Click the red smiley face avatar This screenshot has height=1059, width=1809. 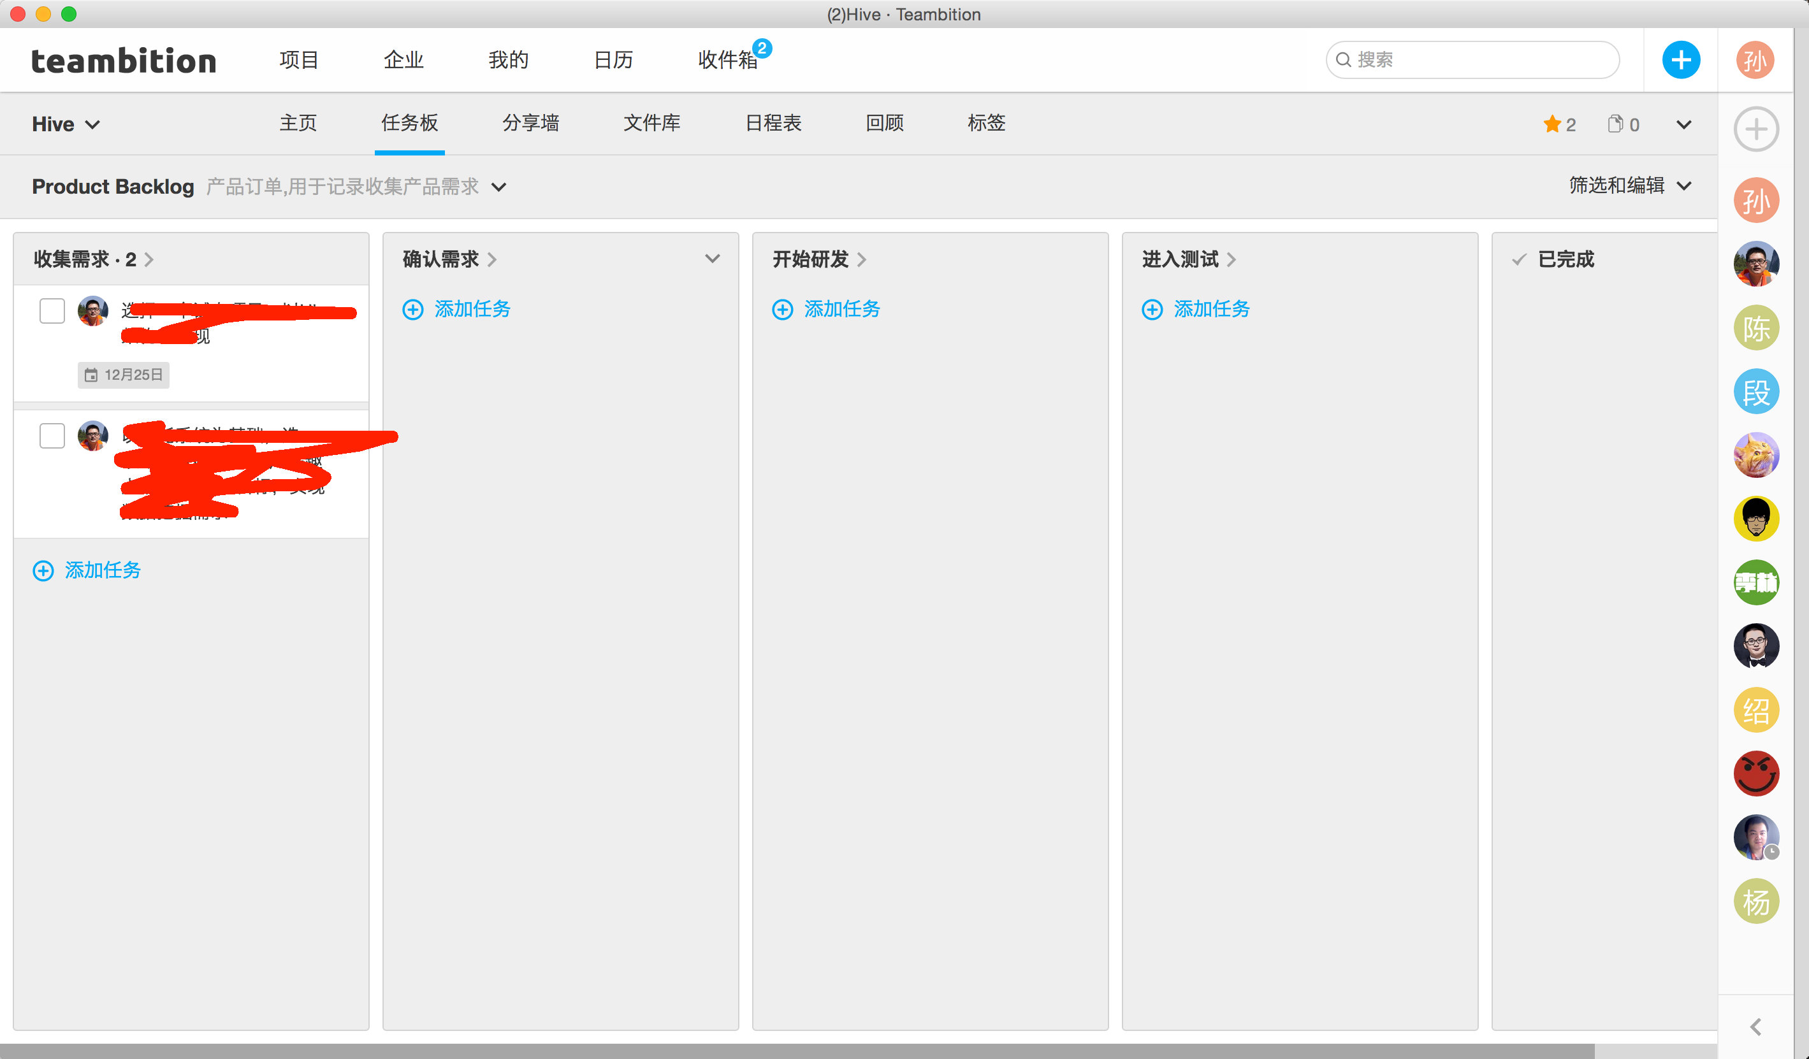(1756, 774)
